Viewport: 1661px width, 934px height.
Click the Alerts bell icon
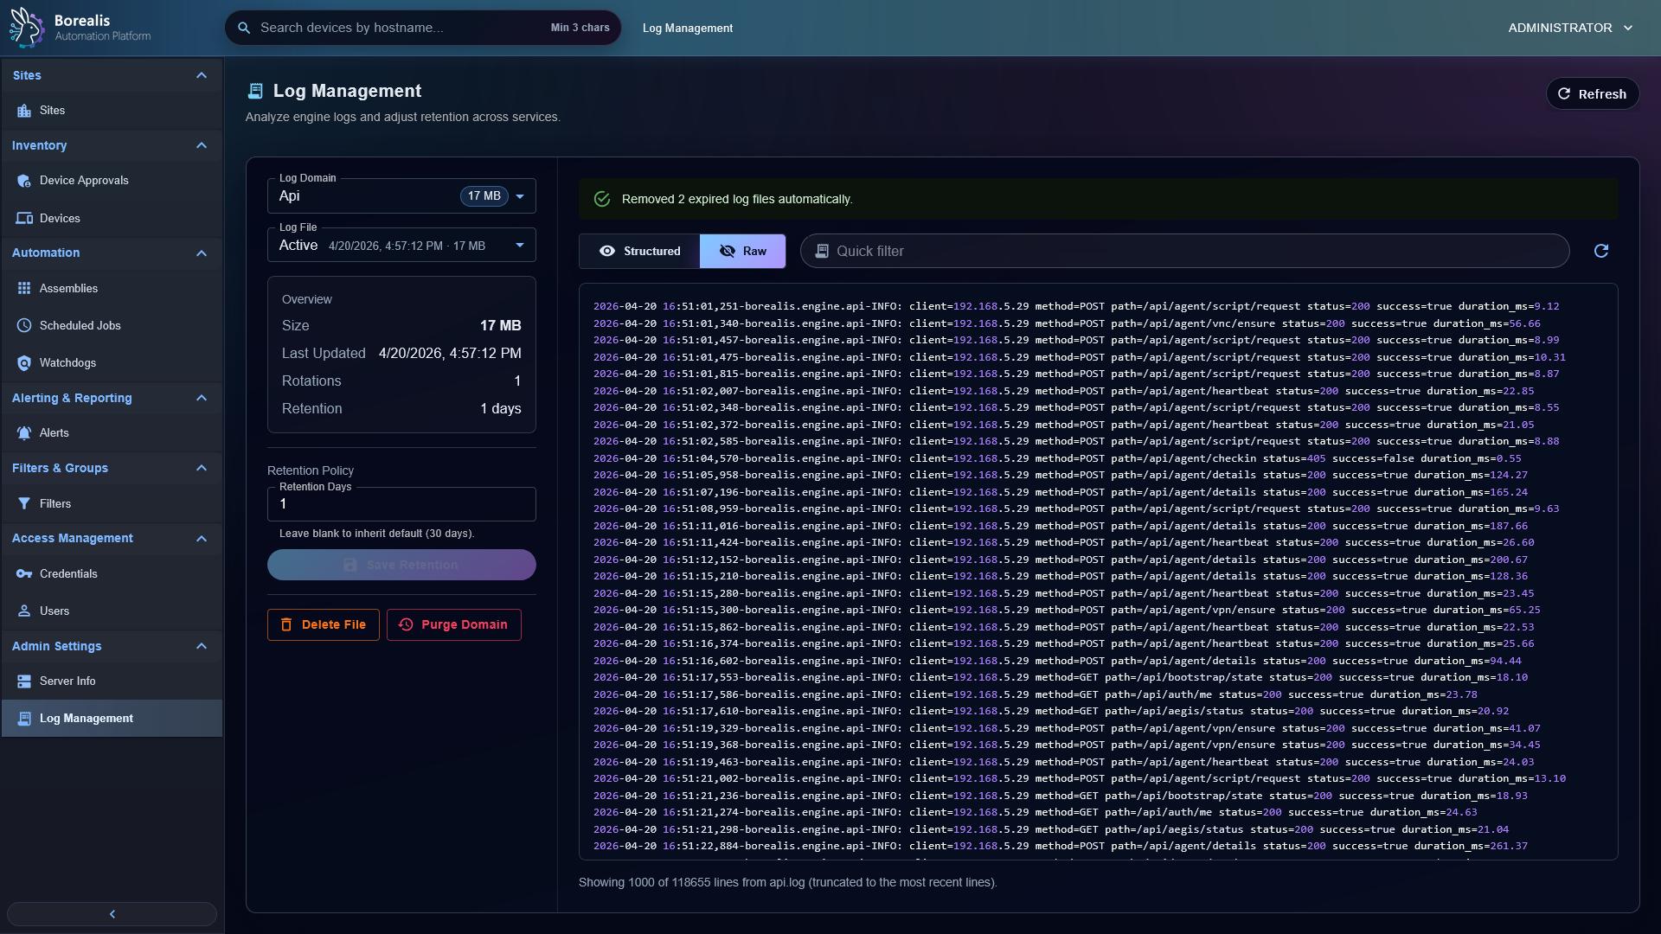(x=24, y=433)
